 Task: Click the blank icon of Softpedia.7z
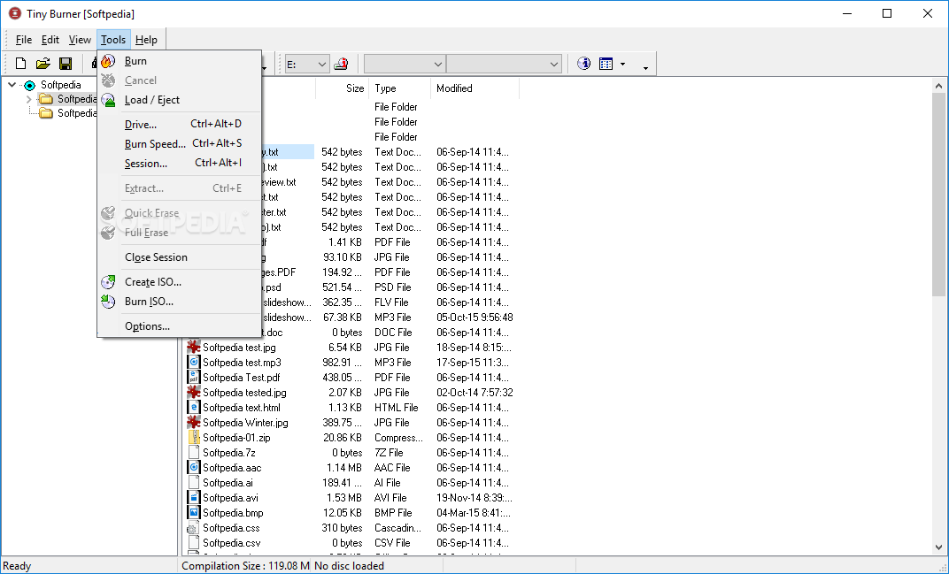pos(194,453)
